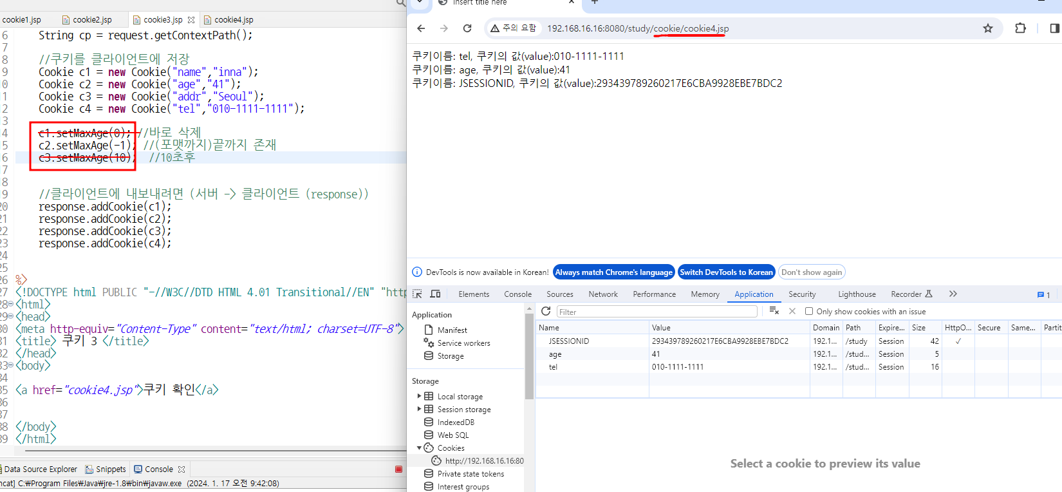
Task: Open the browser extensions puzzle icon
Action: tap(1020, 28)
